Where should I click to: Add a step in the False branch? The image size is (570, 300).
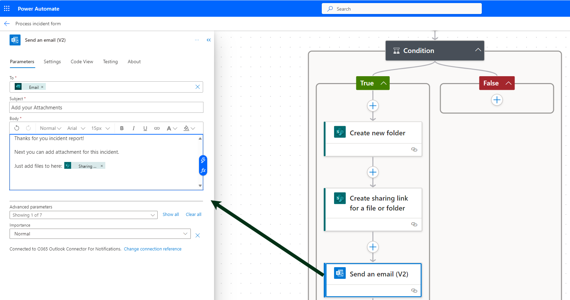(x=496, y=100)
